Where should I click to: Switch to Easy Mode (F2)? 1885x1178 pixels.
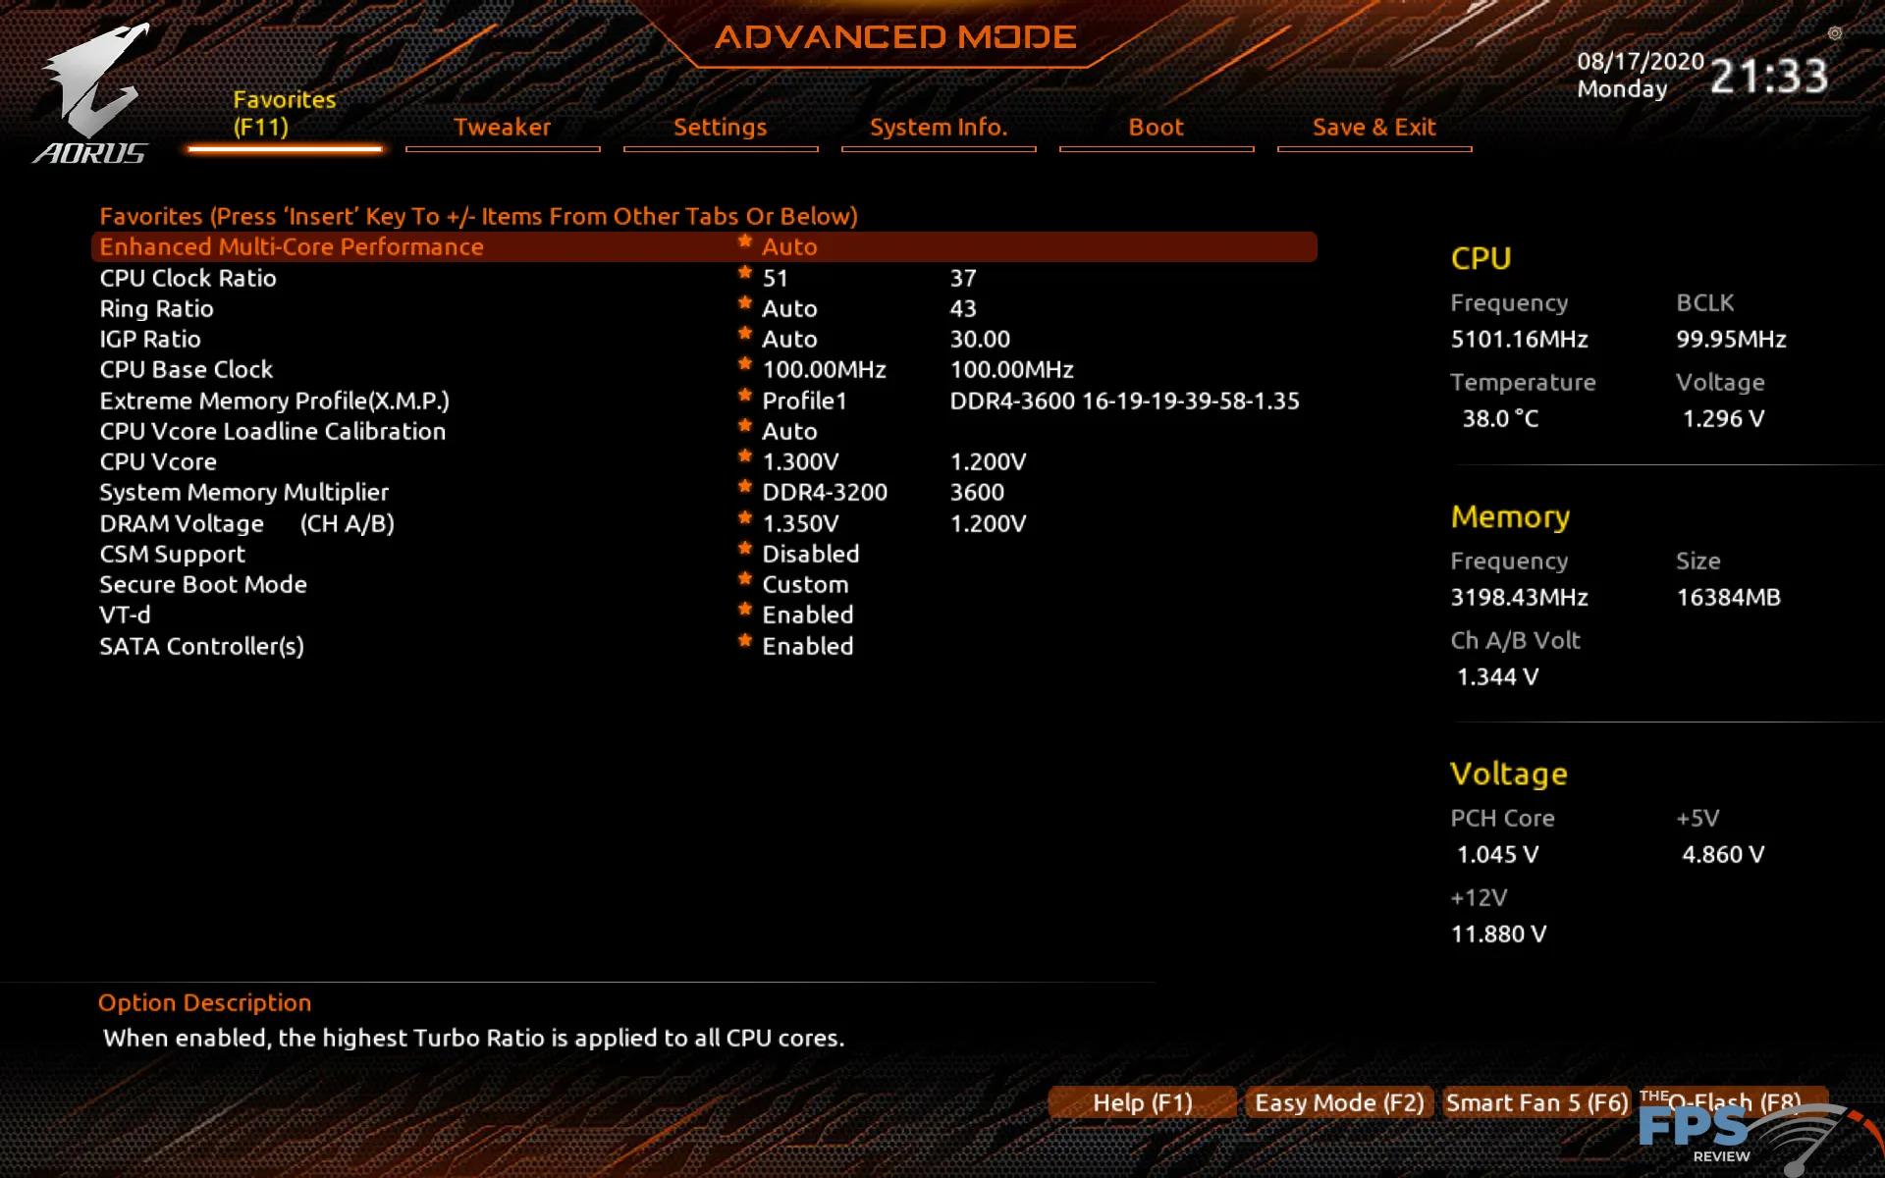click(x=1339, y=1102)
